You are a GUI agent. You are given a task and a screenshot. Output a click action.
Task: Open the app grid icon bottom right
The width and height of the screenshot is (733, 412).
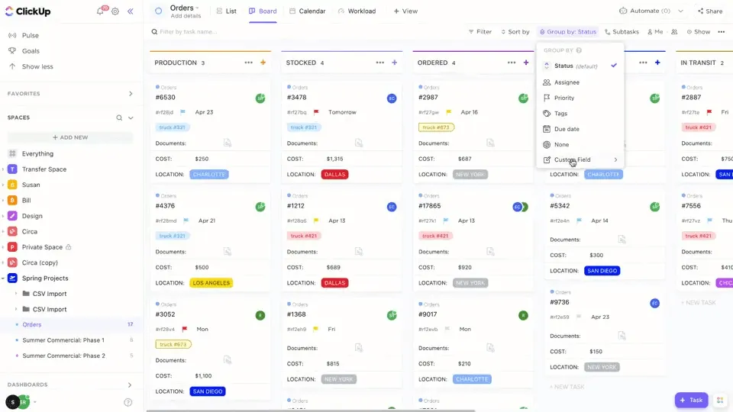720,401
